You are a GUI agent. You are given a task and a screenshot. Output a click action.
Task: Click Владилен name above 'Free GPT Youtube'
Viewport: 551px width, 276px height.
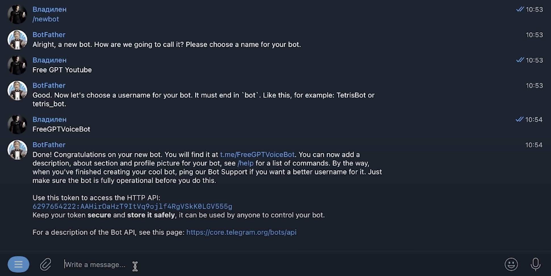(49, 60)
